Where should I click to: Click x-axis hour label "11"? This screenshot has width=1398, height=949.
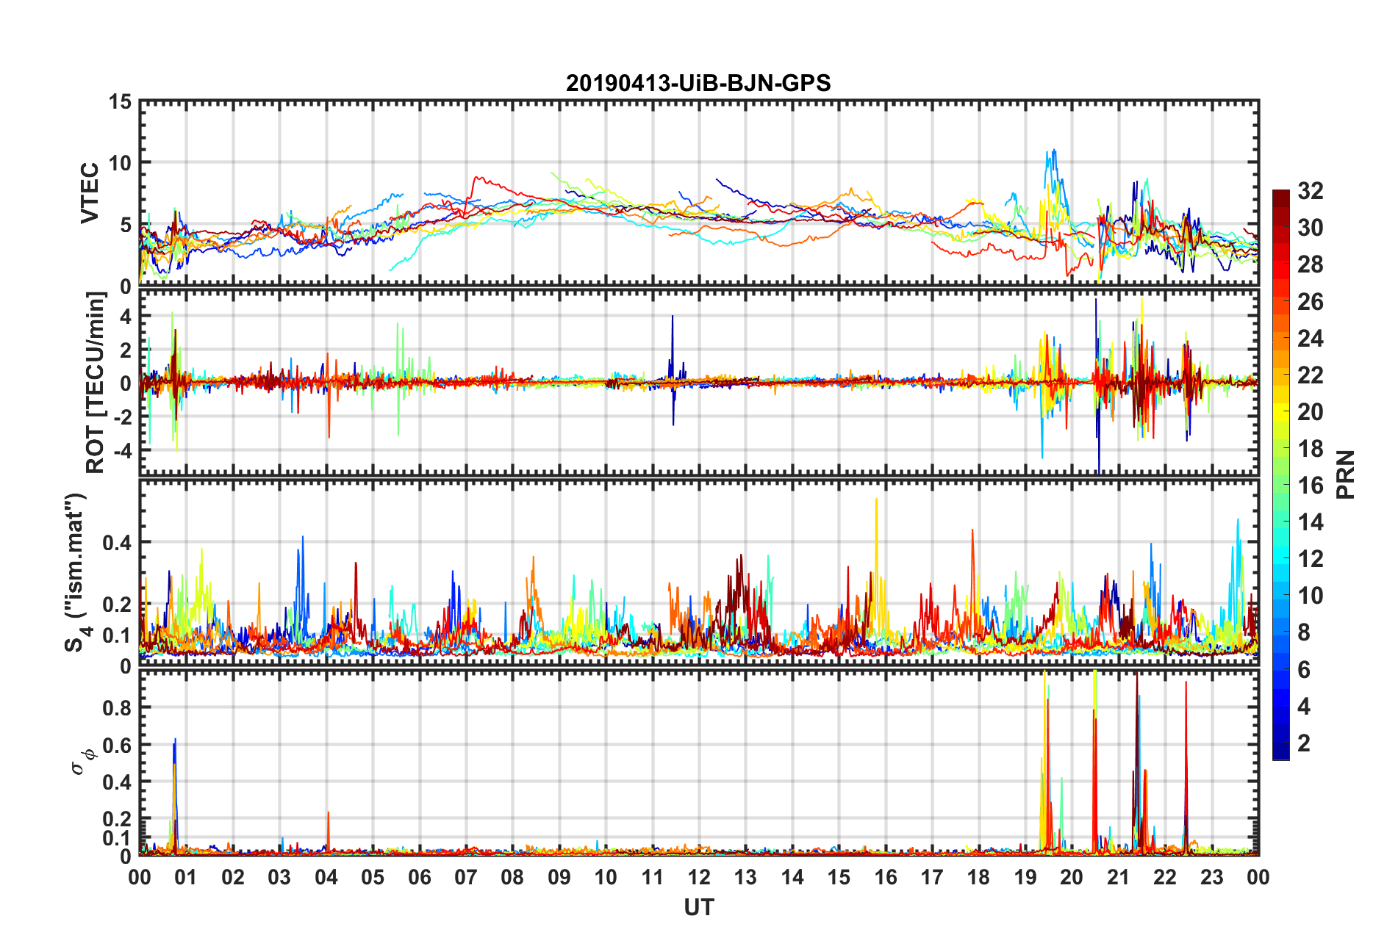coord(653,877)
